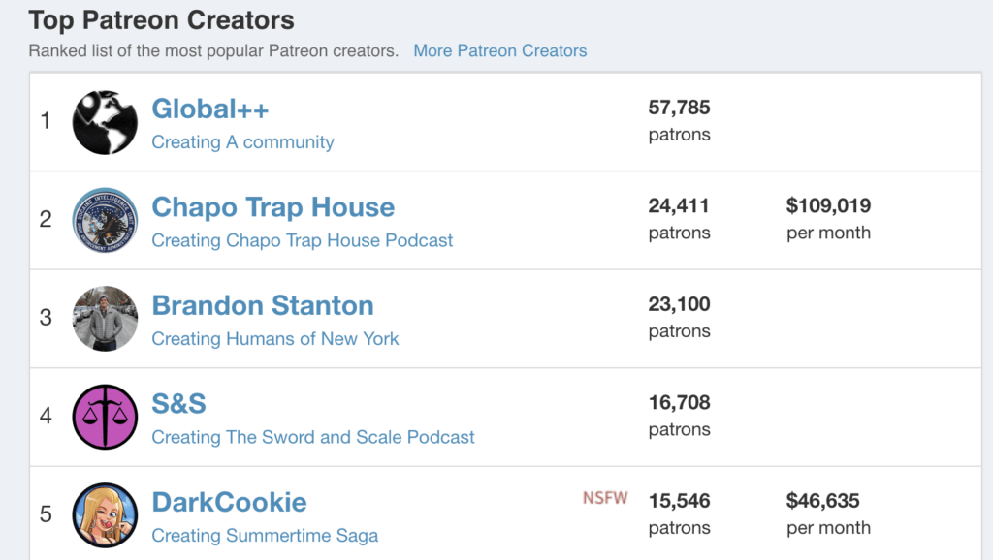
Task: Select 'Creating The Sword and Scale Podcast'
Action: pyautogui.click(x=312, y=437)
